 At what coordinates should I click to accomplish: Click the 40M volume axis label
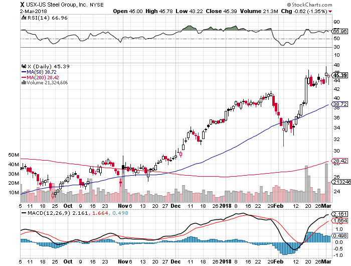click(14, 165)
